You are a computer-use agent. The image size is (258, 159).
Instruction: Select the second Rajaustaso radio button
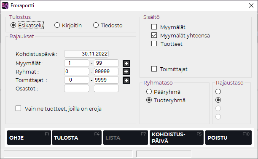tap(218, 100)
